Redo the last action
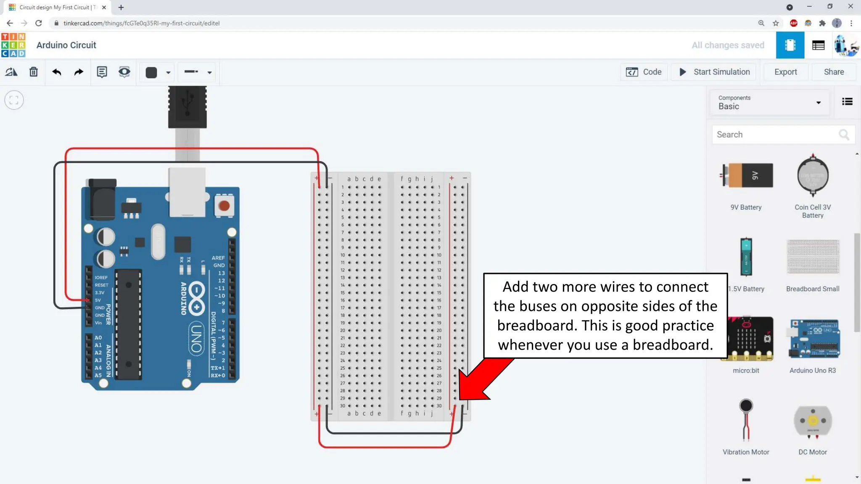 click(x=79, y=72)
